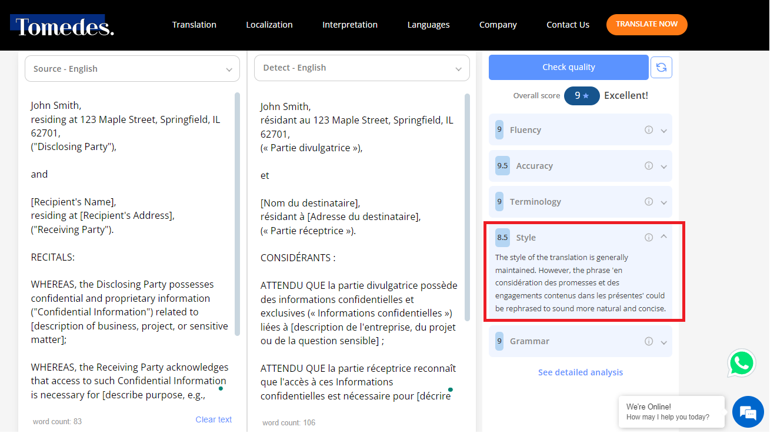The width and height of the screenshot is (777, 433).
Task: Click the Accuracy score 9.5 badge
Action: point(502,166)
